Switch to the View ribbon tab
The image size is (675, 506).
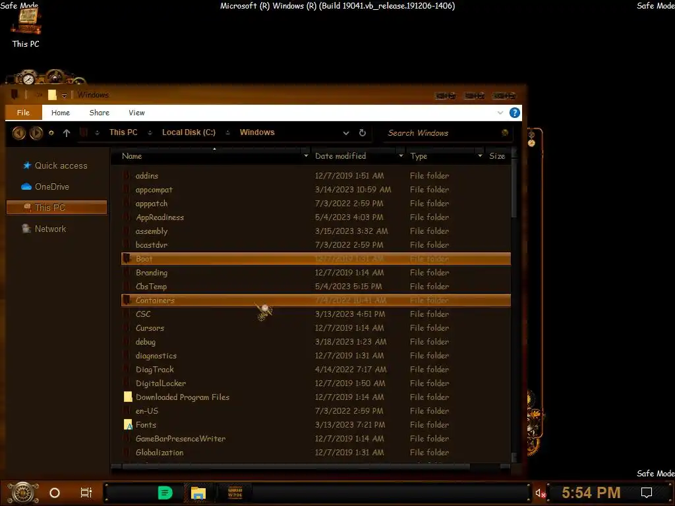[136, 113]
